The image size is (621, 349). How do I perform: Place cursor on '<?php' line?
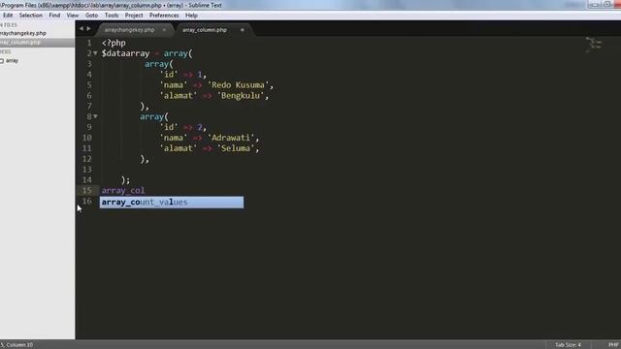pos(114,43)
